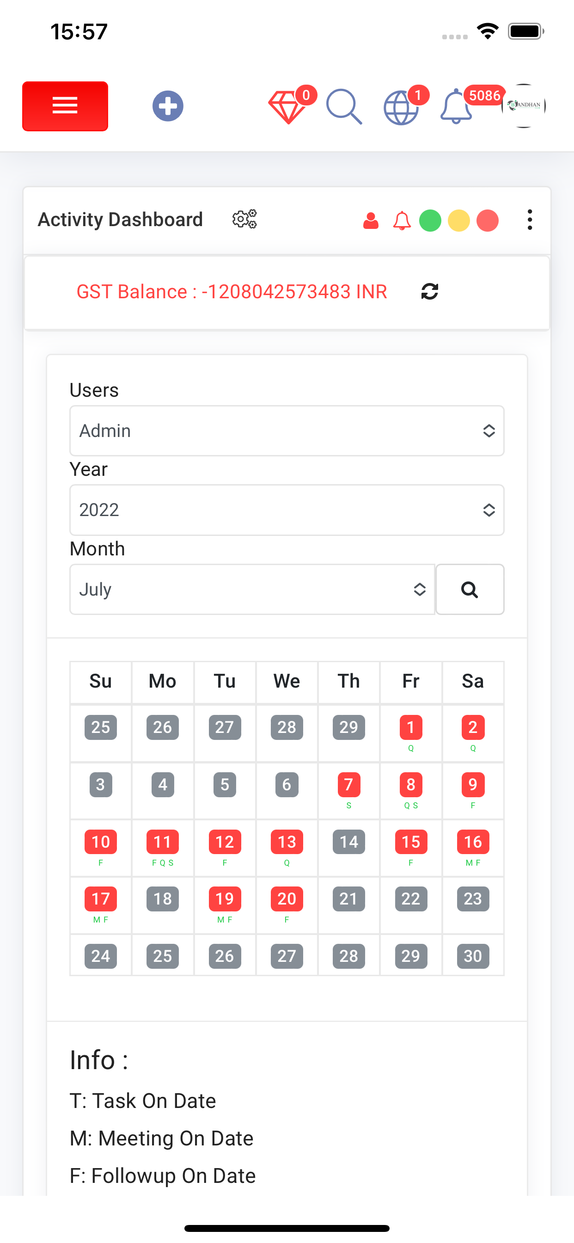The image size is (574, 1243).
Task: Select the yellow status circle
Action: [x=459, y=221]
